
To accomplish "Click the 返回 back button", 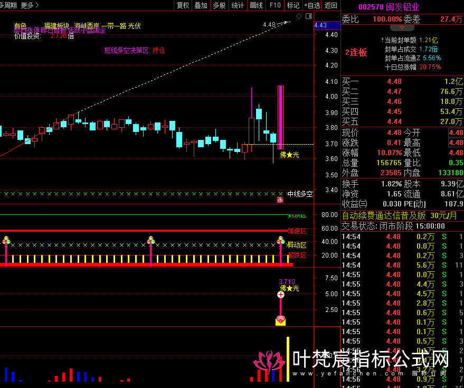I will click(331, 5).
